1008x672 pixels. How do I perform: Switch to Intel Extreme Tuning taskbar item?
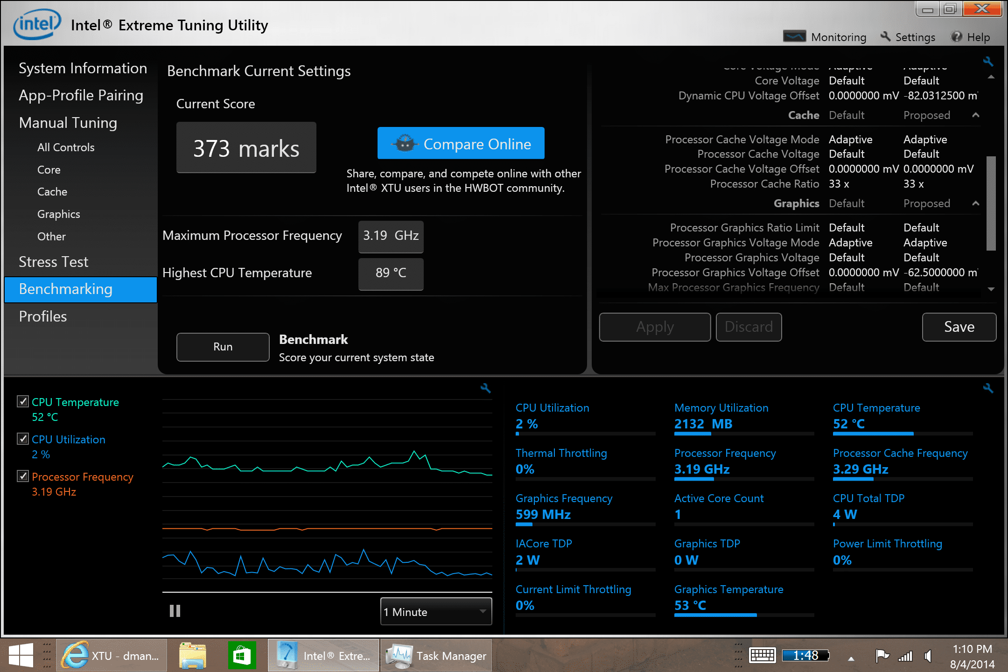coord(324,655)
